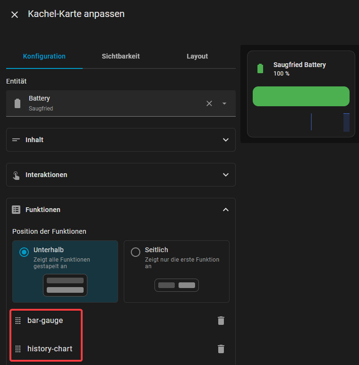Click the green battery icon in preview
This screenshot has width=359, height=365.
[260, 68]
